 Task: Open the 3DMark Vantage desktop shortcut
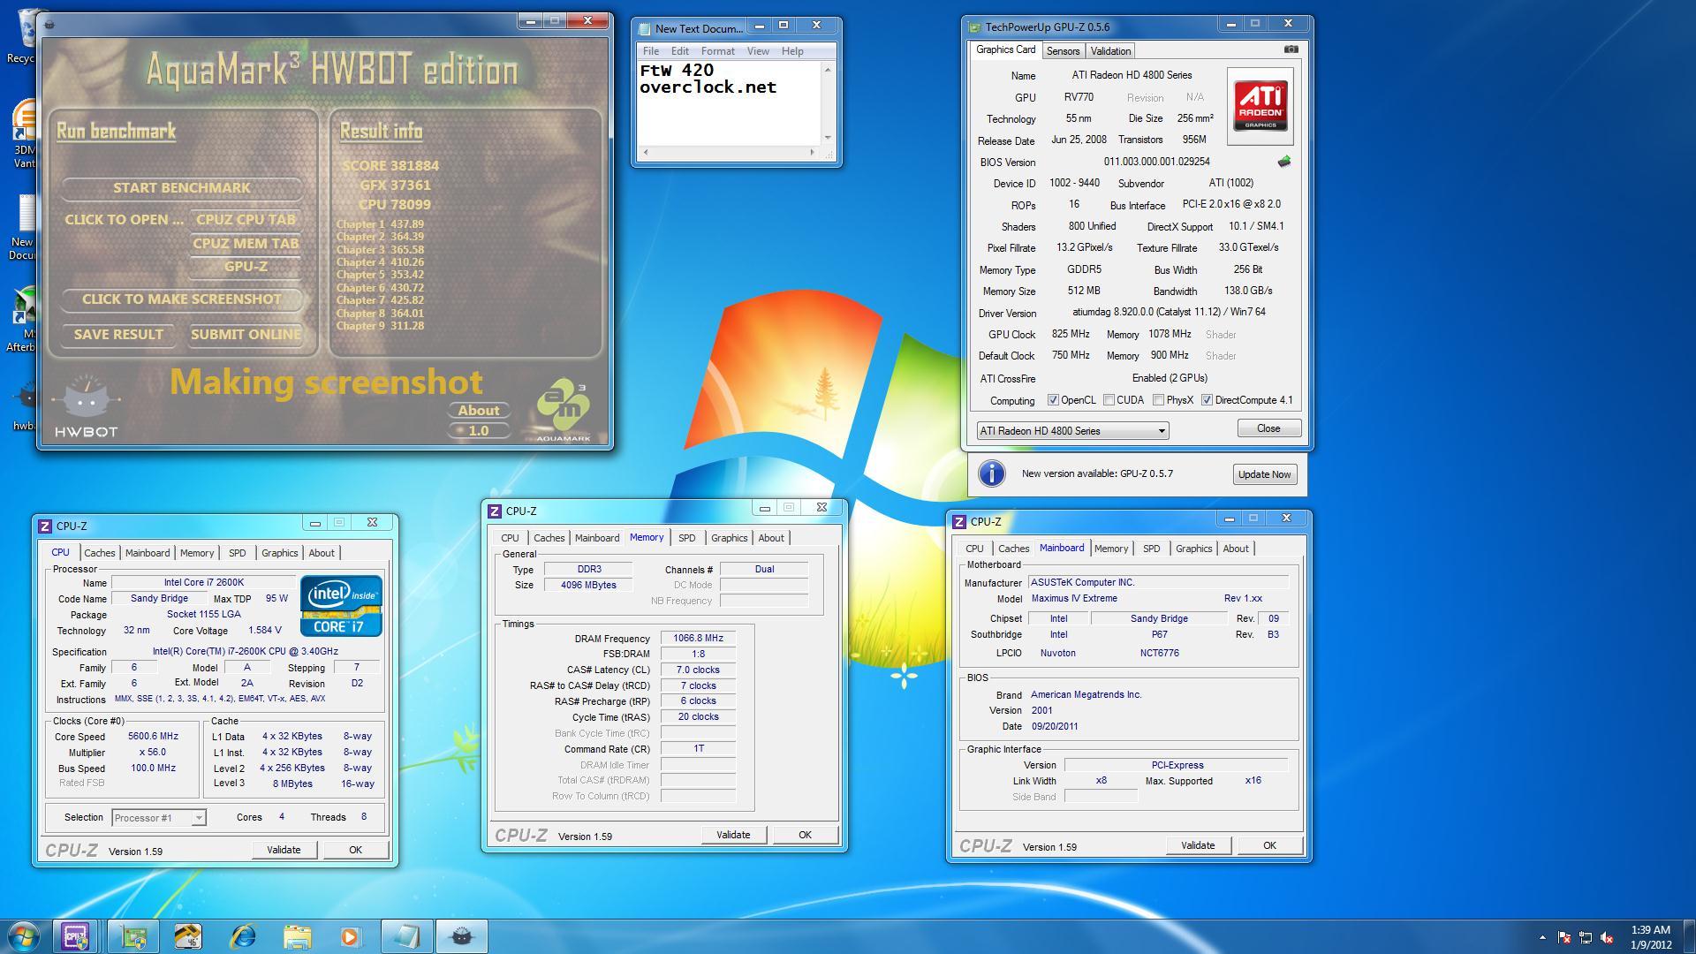pos(24,134)
